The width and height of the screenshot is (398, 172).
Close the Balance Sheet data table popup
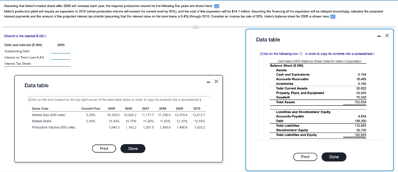387,36
